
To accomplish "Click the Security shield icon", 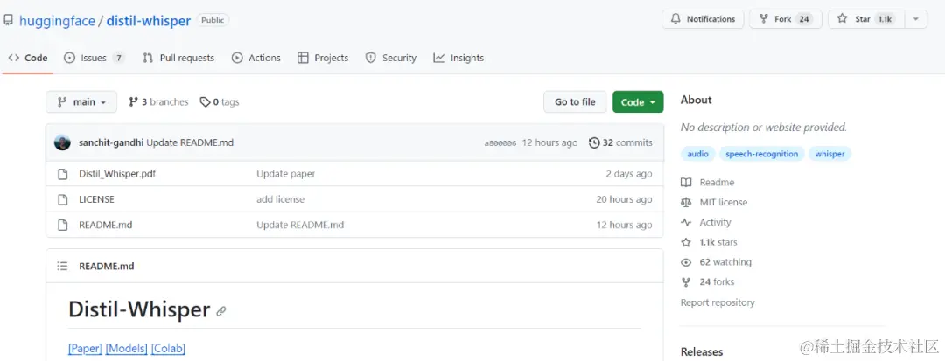I will (371, 58).
